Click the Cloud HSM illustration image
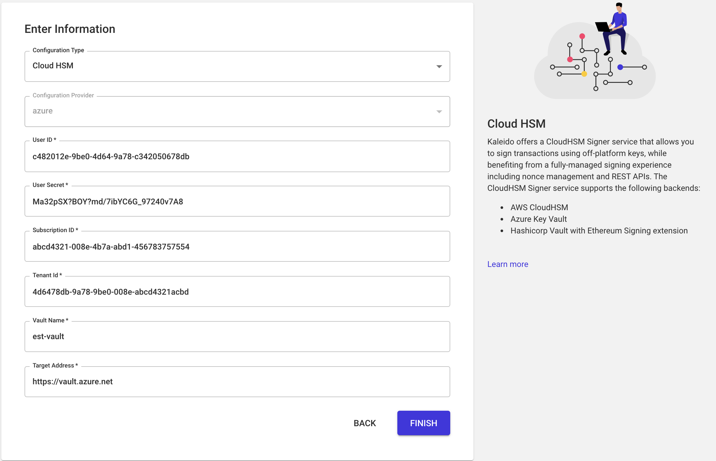Screen dimensions: 716x461 (595, 51)
